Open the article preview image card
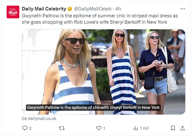The width and height of the screenshot is (196, 136). point(104,72)
